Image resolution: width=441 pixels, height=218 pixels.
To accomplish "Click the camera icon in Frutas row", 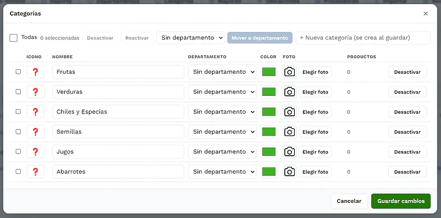I will click(290, 72).
